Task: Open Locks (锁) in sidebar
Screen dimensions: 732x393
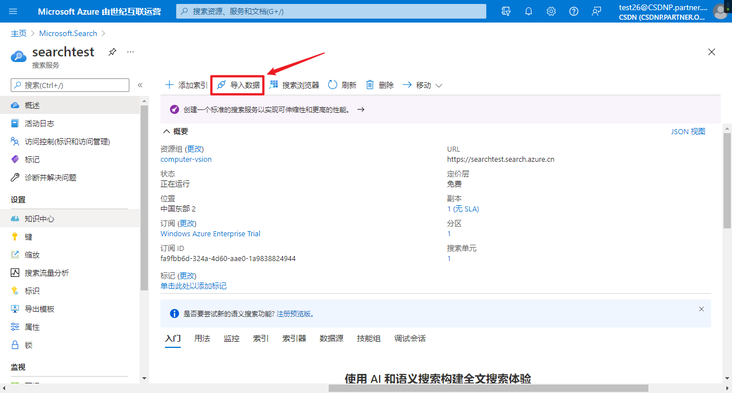Action: pyautogui.click(x=70, y=345)
